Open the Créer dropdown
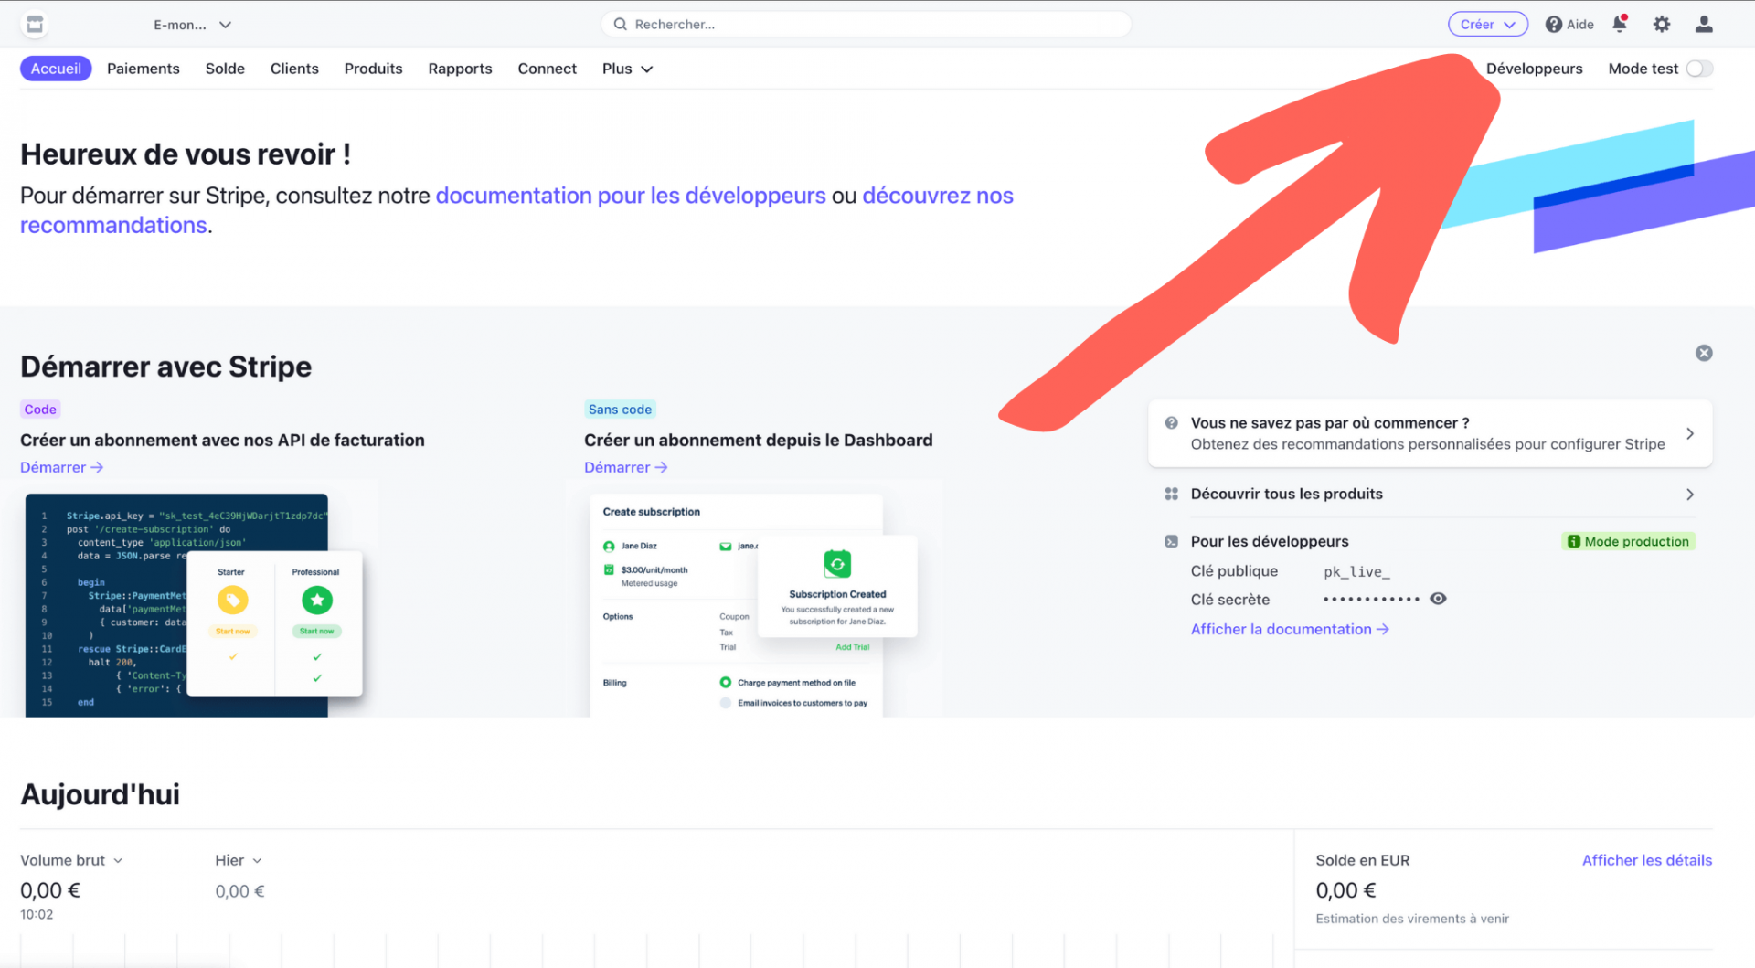 coord(1488,25)
